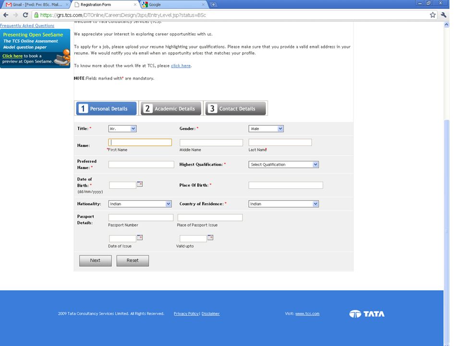Click the browser address bar URL
The height and width of the screenshot is (346, 461).
(x=123, y=15)
